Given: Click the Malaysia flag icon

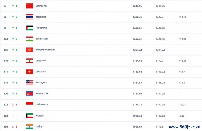Looking at the screenshot, I should pyautogui.click(x=29, y=83).
